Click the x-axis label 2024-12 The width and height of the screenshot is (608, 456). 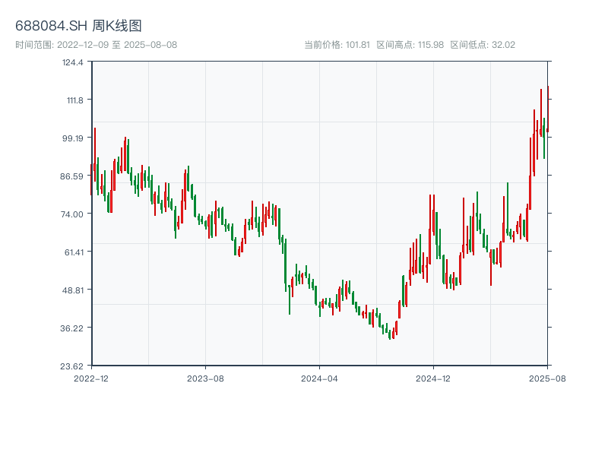(x=433, y=378)
